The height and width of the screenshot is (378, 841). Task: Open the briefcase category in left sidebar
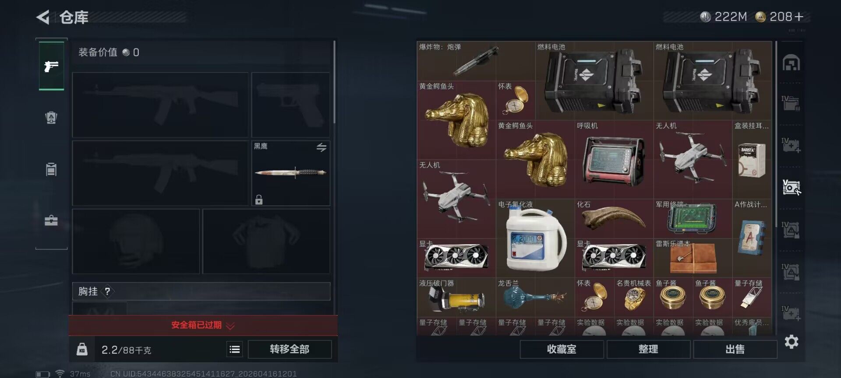coord(51,220)
